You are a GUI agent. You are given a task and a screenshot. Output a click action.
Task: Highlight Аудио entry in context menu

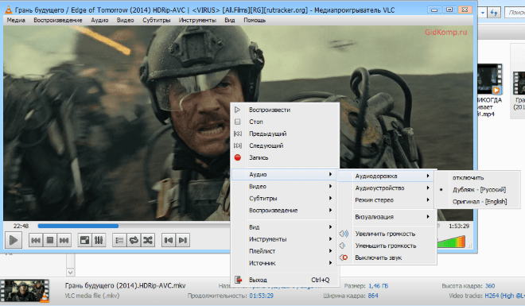pos(286,174)
